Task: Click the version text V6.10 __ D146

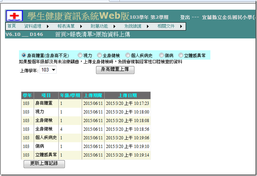Action: coord(24,34)
